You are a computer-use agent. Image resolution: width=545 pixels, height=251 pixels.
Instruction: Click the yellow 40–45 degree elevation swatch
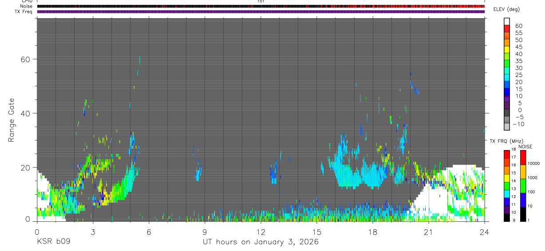(x=507, y=50)
